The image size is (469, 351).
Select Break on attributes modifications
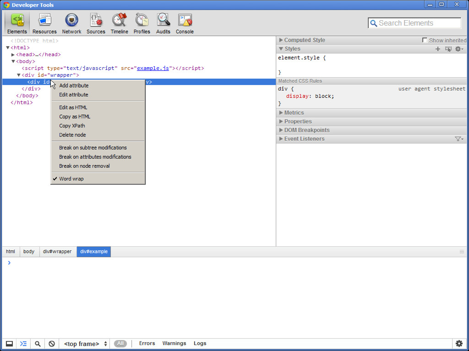click(x=98, y=157)
